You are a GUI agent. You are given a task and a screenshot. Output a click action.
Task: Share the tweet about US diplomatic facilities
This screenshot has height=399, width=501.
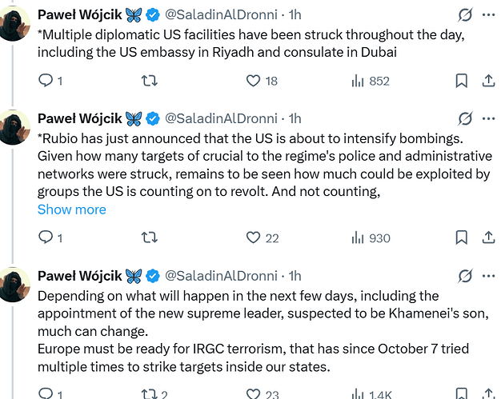click(x=488, y=81)
